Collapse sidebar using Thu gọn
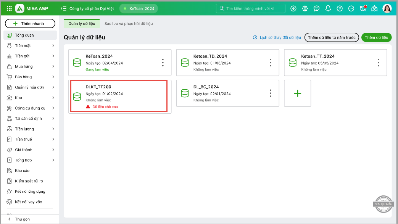 (x=22, y=219)
